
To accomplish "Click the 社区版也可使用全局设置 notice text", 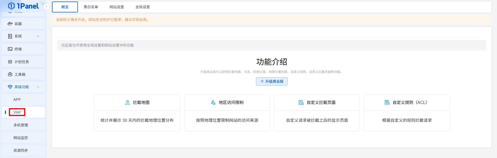I will 98,45.
